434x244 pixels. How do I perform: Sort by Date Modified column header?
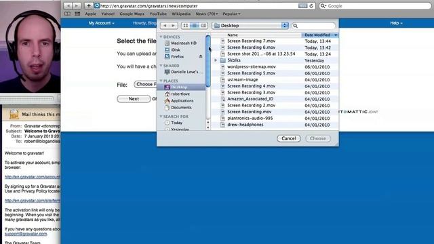pos(319,35)
